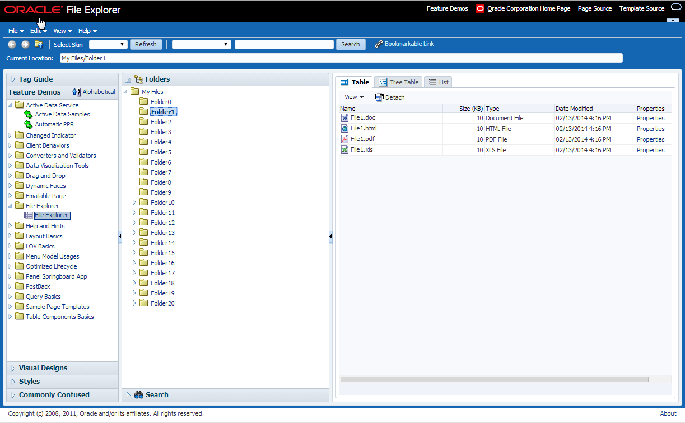Click the Refresh button
Image resolution: width=685 pixels, height=423 pixels.
(x=146, y=44)
